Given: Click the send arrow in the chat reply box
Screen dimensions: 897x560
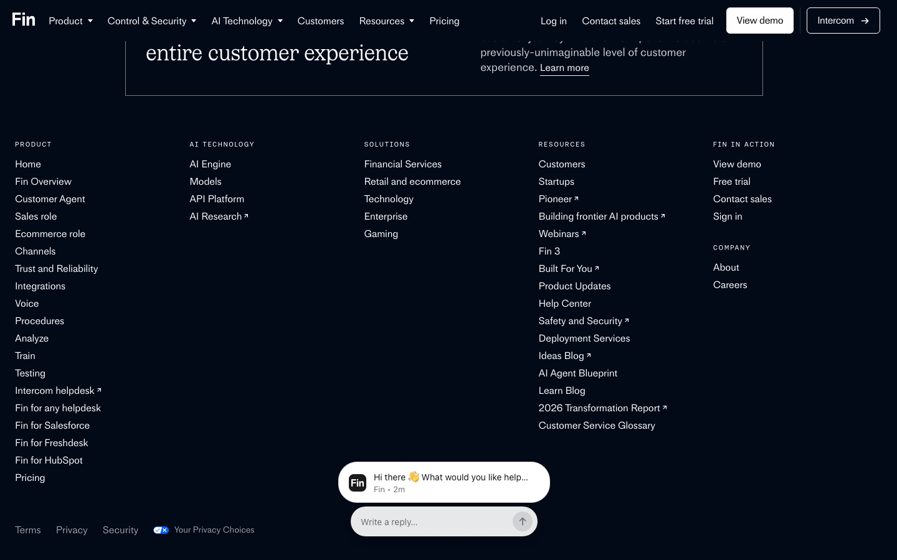Looking at the screenshot, I should tap(523, 521).
